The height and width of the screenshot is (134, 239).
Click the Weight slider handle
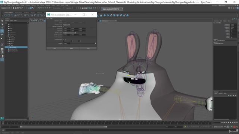(x=95, y=43)
